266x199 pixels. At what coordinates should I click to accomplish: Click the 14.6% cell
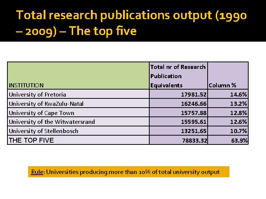coord(228,94)
